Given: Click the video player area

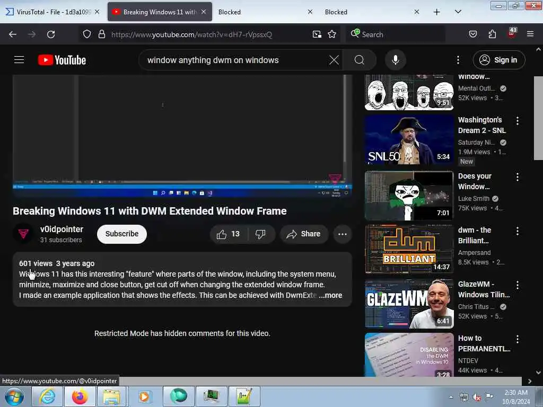Looking at the screenshot, I should click(x=182, y=136).
